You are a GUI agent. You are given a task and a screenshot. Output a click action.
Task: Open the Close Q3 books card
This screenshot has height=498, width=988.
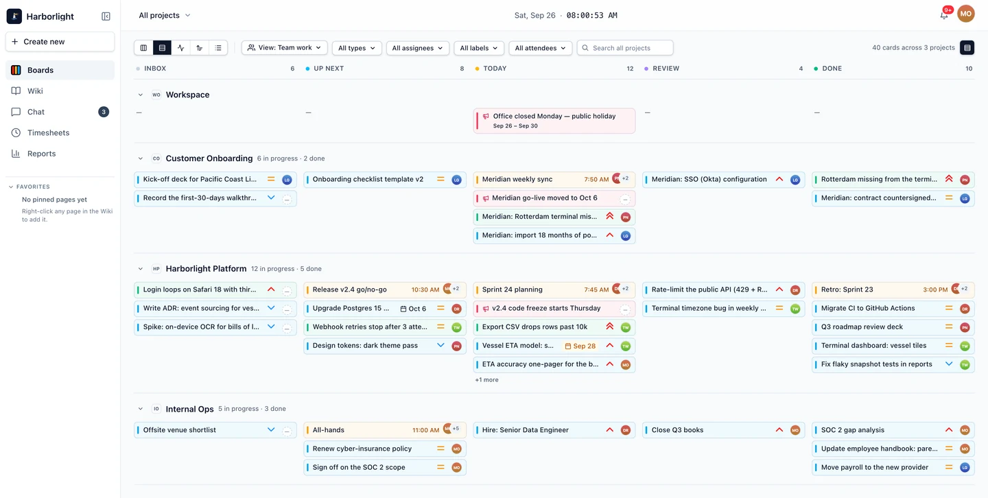[724, 430]
